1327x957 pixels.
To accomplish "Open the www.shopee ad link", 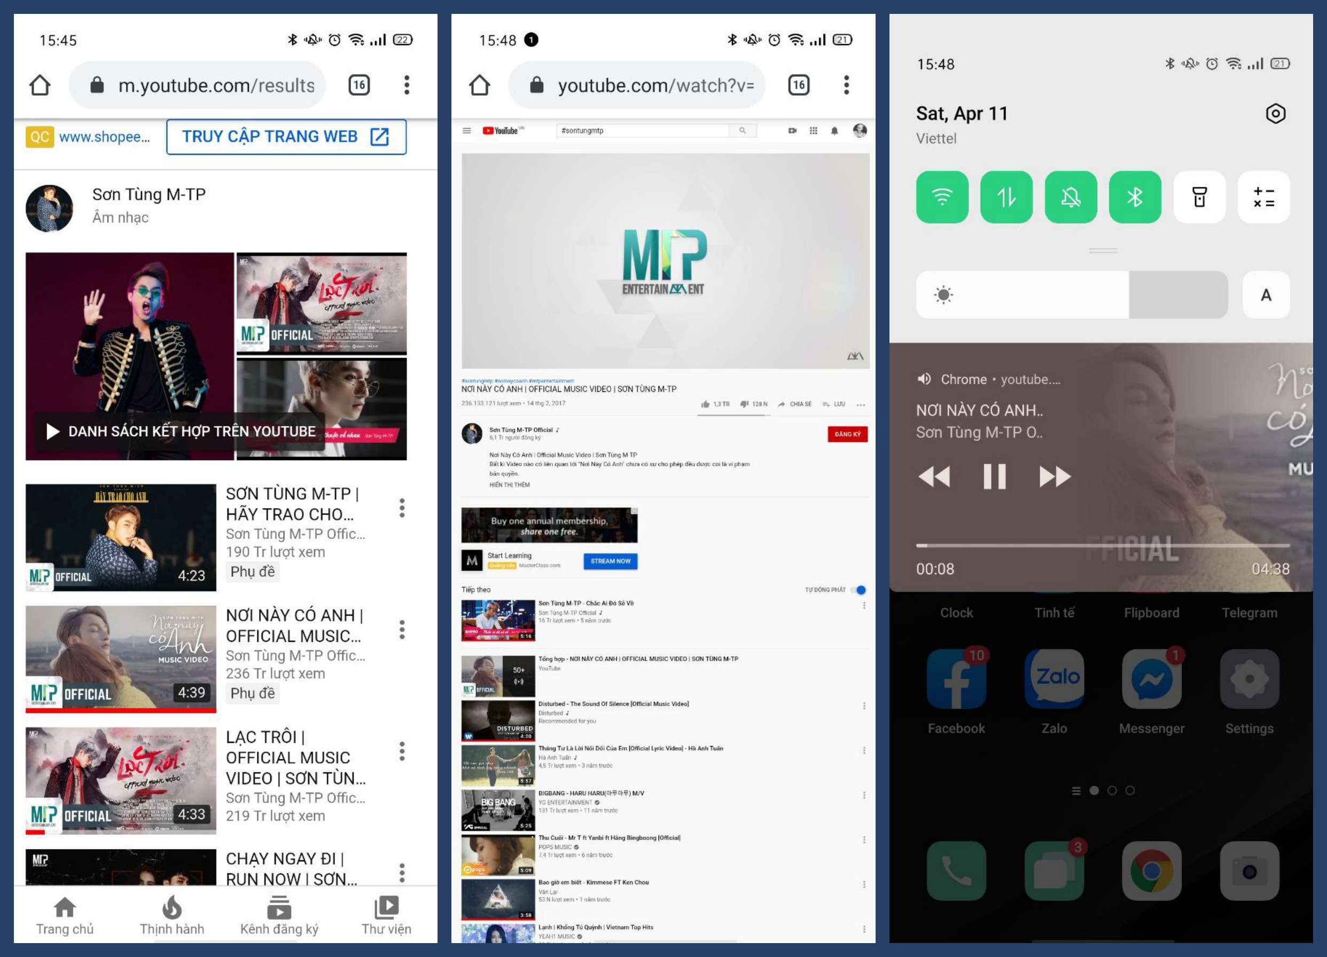I will pos(104,137).
